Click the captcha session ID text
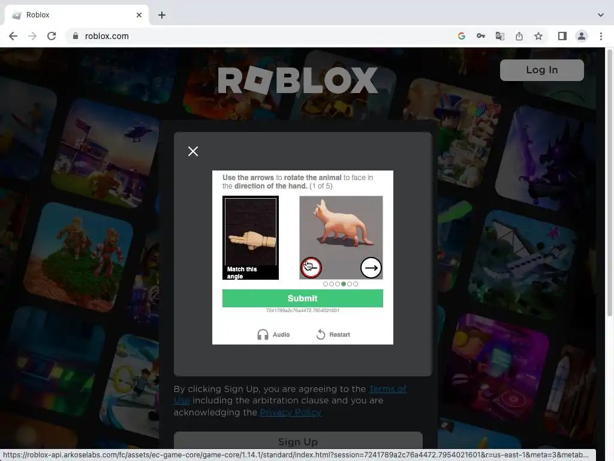The width and height of the screenshot is (614, 461). click(303, 310)
